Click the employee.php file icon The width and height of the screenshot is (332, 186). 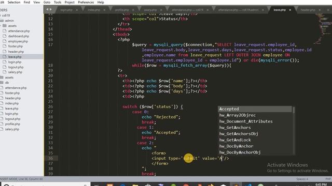[5, 41]
